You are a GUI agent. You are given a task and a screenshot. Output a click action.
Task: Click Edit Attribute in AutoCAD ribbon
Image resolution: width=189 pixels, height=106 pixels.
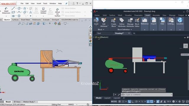click(104, 22)
